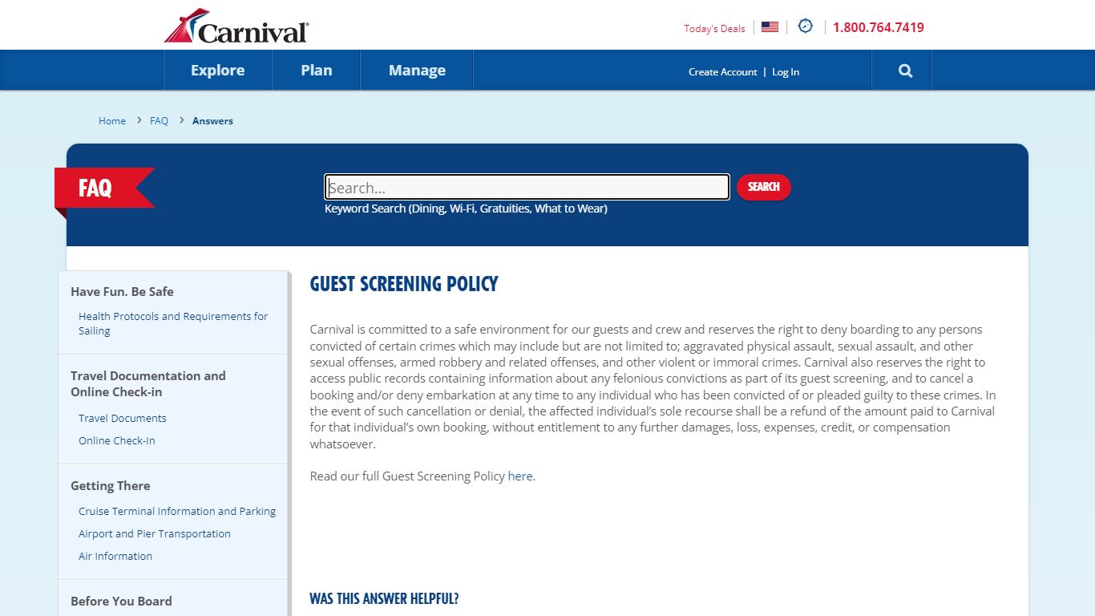
Task: Focus the FAQ keyword search field
Action: (x=527, y=188)
